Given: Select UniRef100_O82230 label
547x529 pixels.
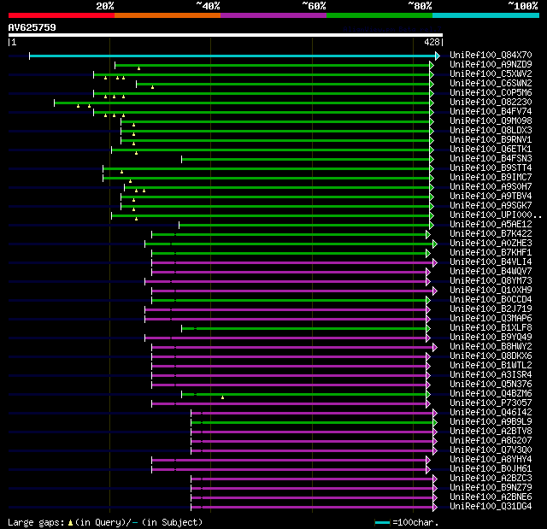Looking at the screenshot, I should [491, 103].
